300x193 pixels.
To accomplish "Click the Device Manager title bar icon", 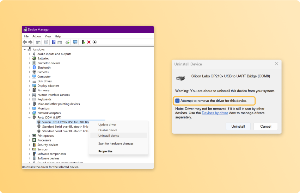I will (25, 30).
